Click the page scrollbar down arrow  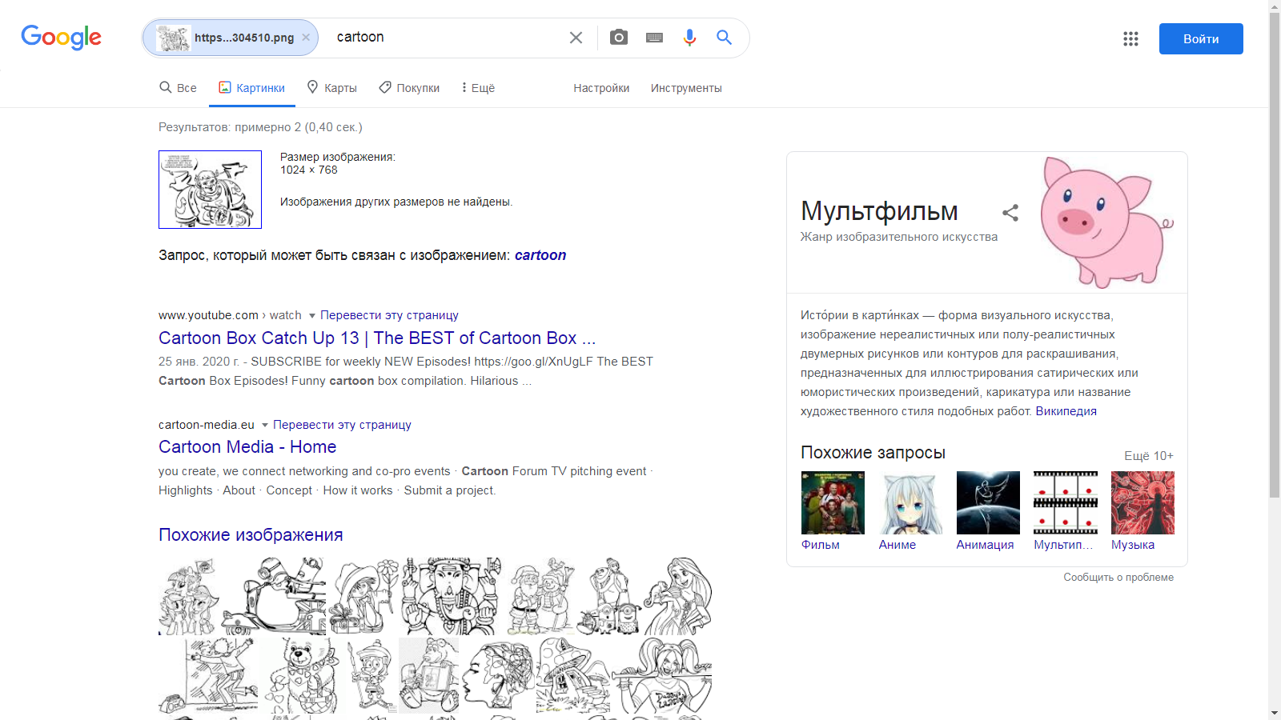[x=1275, y=713]
